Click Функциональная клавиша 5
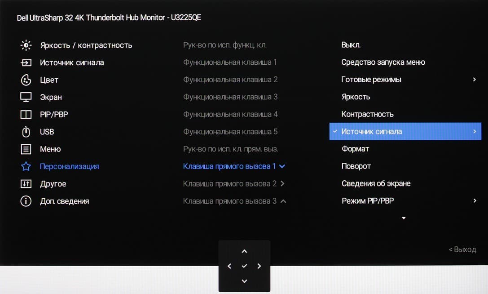The height and width of the screenshot is (294, 488). coord(230,132)
